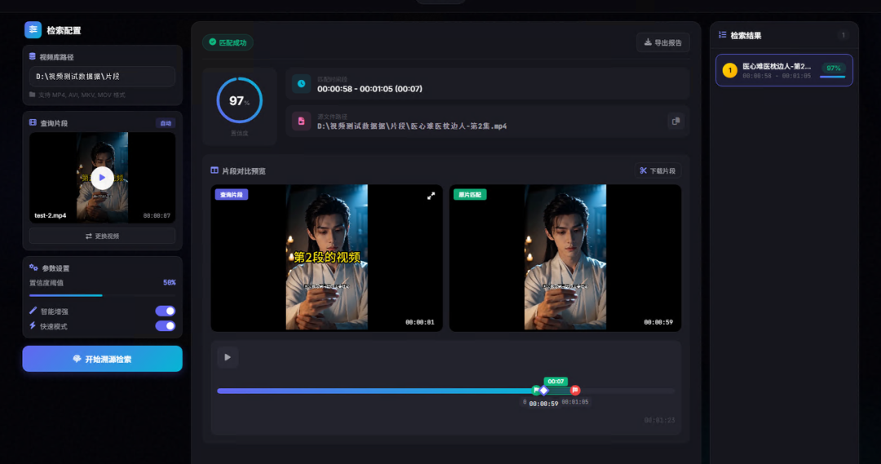
Task: Click the 自动 badge in query clip panel
Action: point(166,123)
